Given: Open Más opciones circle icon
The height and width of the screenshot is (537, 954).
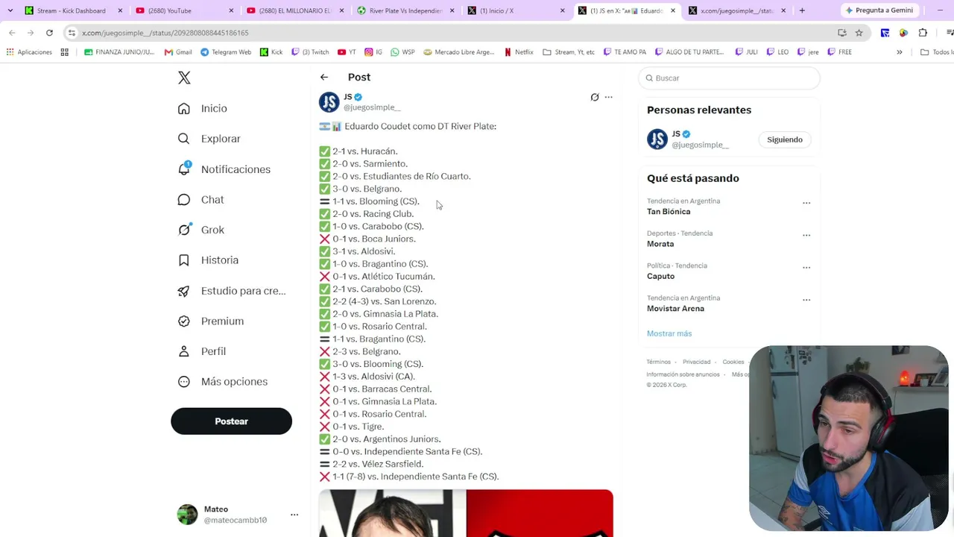Looking at the screenshot, I should [184, 382].
